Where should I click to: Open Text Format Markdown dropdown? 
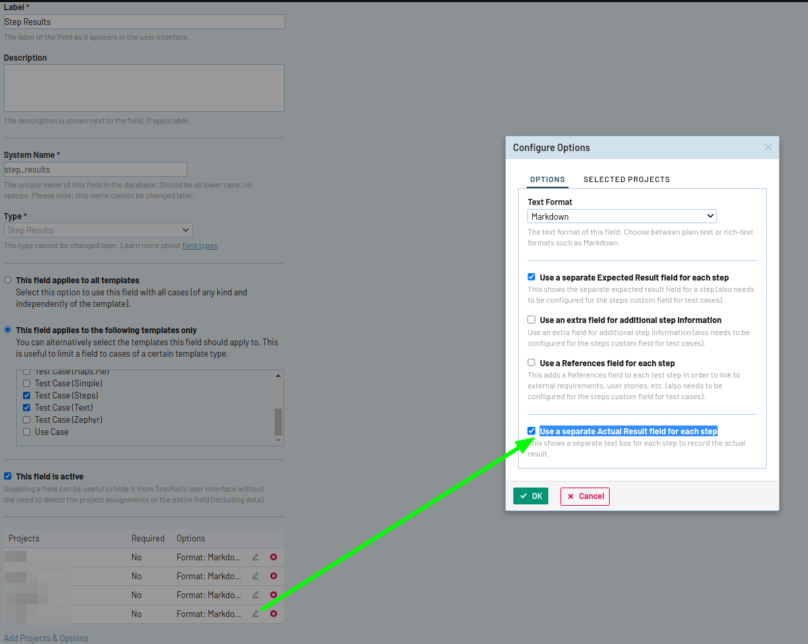point(622,216)
